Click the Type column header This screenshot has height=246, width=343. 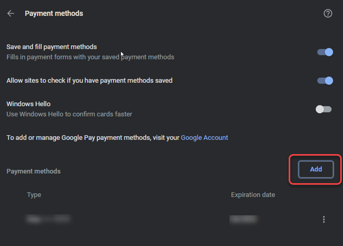tap(34, 195)
